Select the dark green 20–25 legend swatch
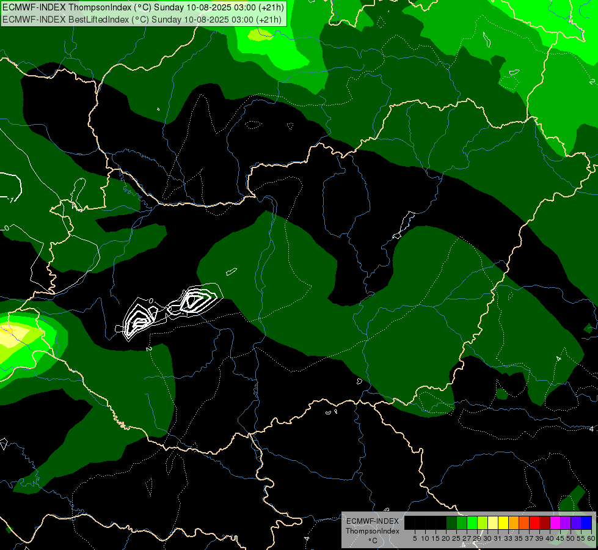598x550 pixels. [x=451, y=522]
